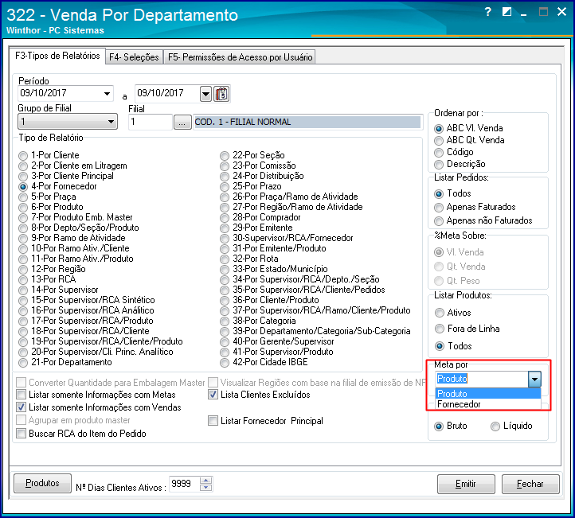The image size is (575, 518).
Task: Click the Nº Dias Clientes Ativos field
Action: click(184, 484)
